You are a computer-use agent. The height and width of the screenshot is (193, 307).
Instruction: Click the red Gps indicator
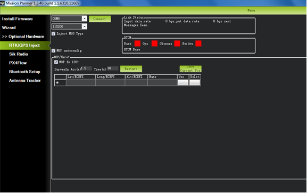(154, 43)
